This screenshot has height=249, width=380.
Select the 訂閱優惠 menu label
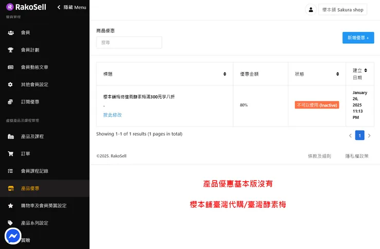pos(30,102)
